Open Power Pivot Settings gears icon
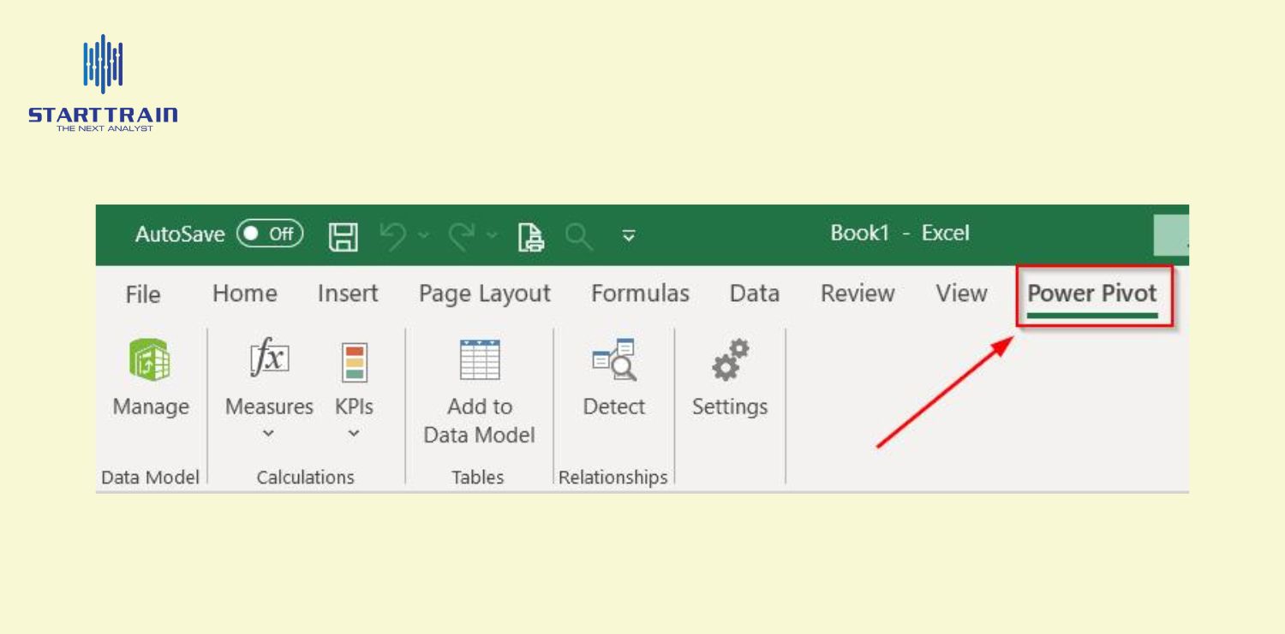The width and height of the screenshot is (1285, 634). (x=730, y=360)
